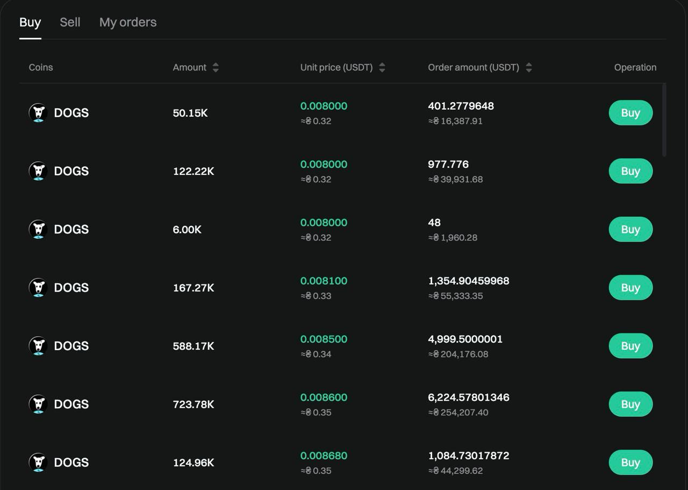Buy the 50.15K DOGS order
The image size is (688, 490).
[x=630, y=113]
